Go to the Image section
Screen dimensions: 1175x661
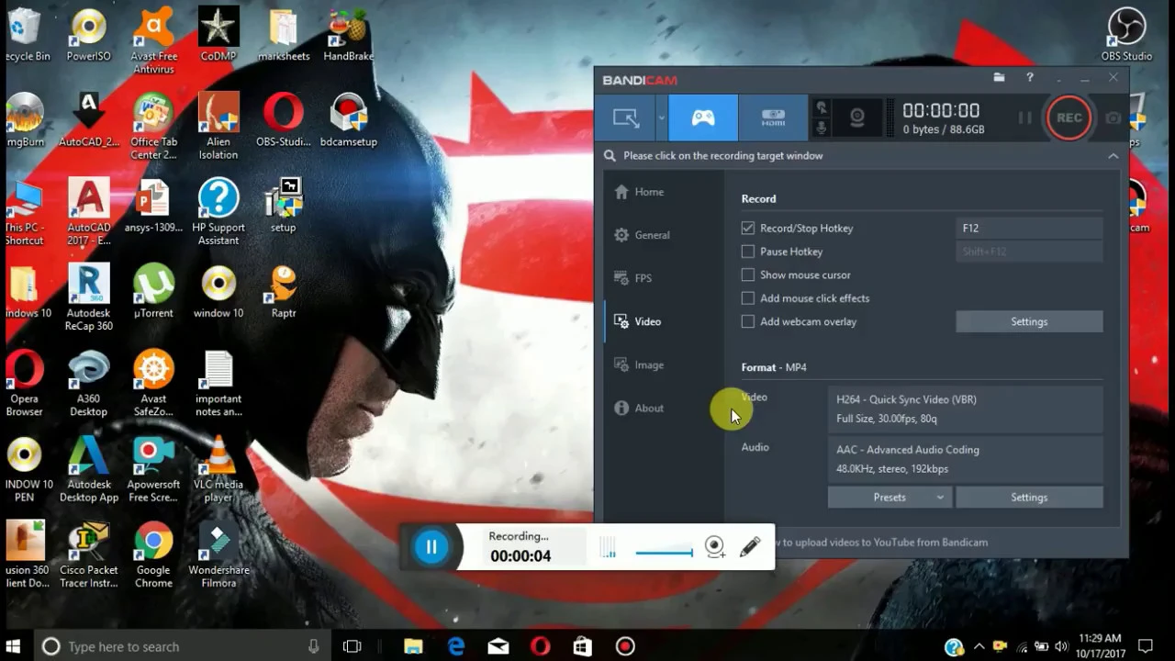point(638,364)
